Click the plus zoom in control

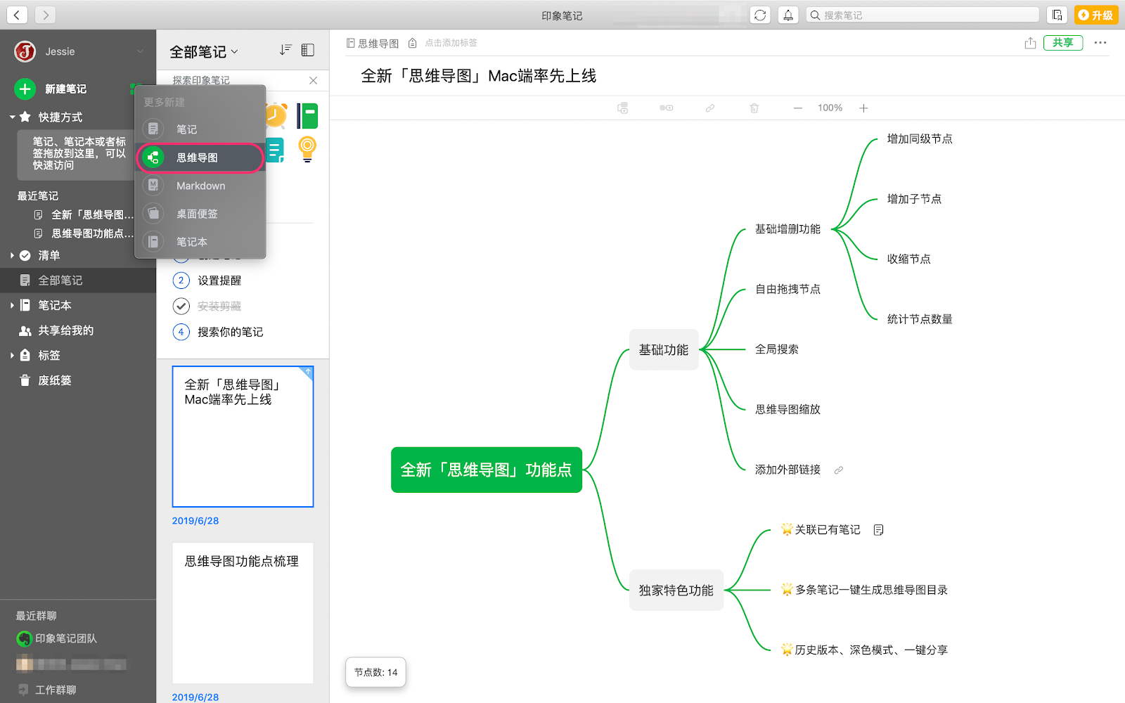[x=863, y=108]
